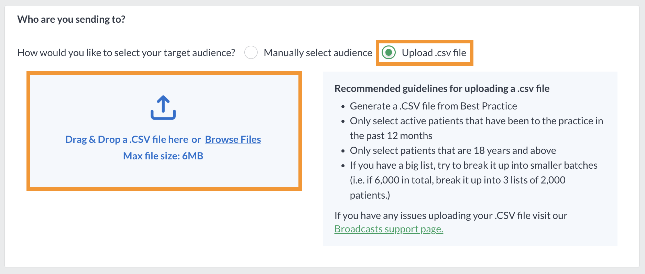This screenshot has height=274, width=645.
Task: Click the 'Who are you sending to?' heading
Action: 72,19
